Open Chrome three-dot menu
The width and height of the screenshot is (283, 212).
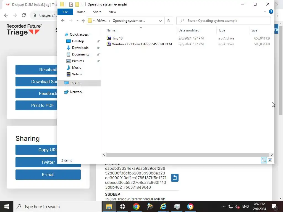[277, 15]
